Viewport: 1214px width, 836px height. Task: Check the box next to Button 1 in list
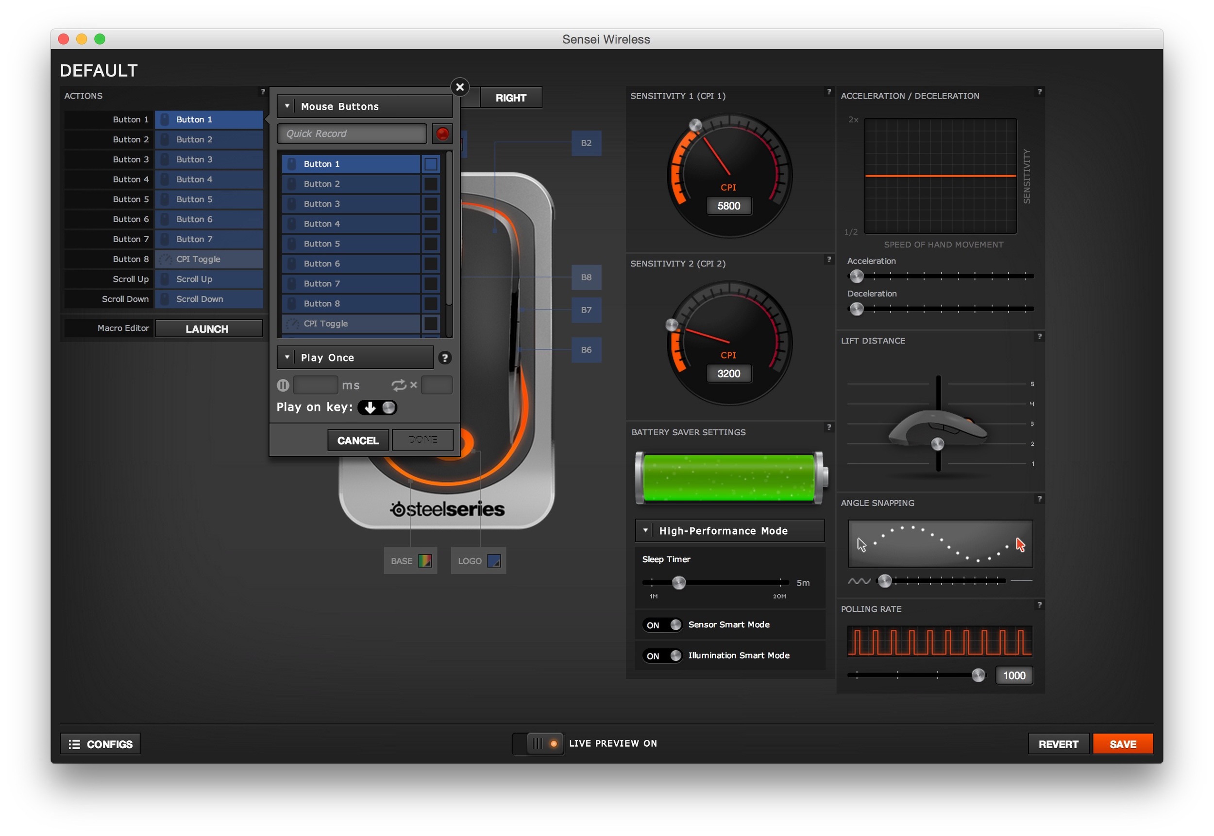pos(431,164)
